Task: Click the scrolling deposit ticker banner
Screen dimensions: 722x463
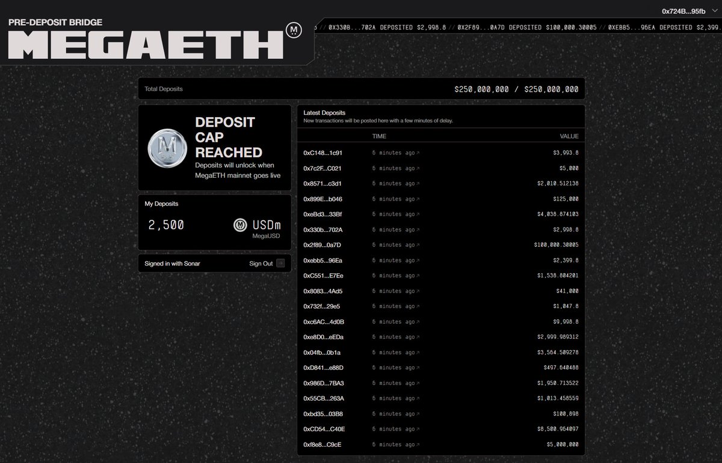Action: tap(517, 27)
